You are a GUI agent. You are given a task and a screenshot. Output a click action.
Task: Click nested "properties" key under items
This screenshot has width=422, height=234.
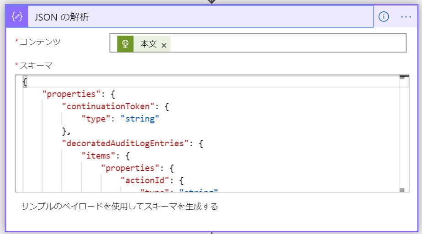click(130, 168)
